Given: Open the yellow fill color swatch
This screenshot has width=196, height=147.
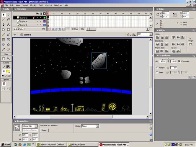Looking at the screenshot, I should [x=8, y=72].
